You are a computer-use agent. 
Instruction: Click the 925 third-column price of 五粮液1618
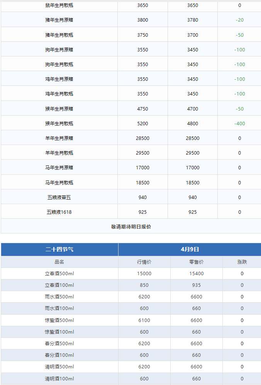[x=193, y=212]
